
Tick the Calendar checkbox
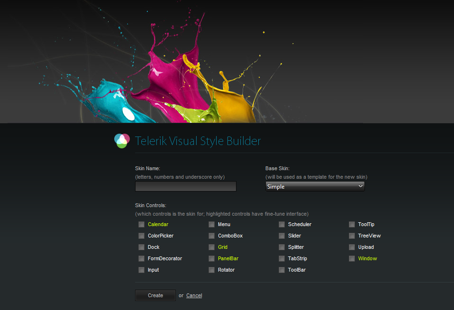click(x=141, y=225)
